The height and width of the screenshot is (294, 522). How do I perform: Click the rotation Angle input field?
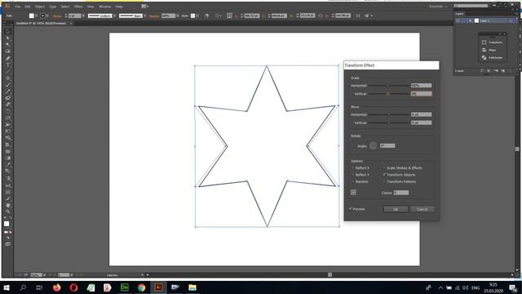387,145
